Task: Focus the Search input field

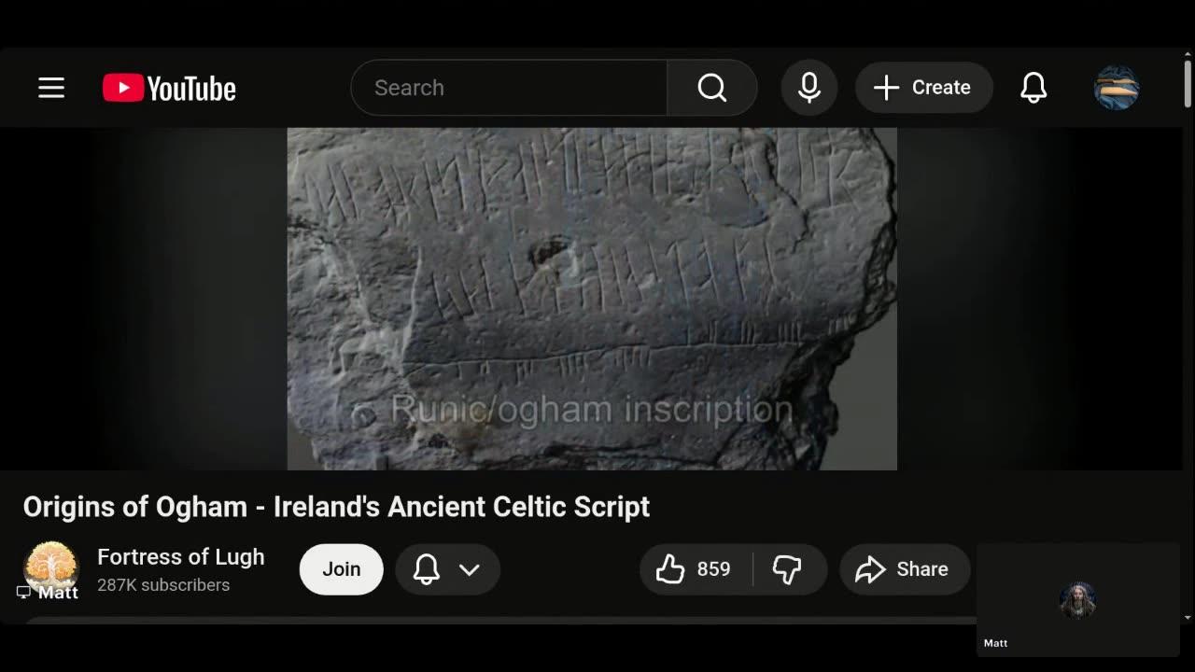Action: (x=509, y=88)
